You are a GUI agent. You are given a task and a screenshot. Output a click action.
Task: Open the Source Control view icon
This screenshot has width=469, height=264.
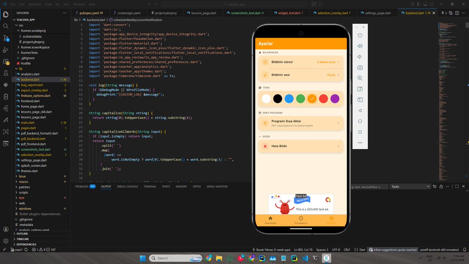click(x=5, y=38)
